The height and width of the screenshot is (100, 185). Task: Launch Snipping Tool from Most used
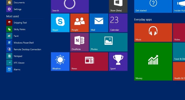[x=20, y=23]
